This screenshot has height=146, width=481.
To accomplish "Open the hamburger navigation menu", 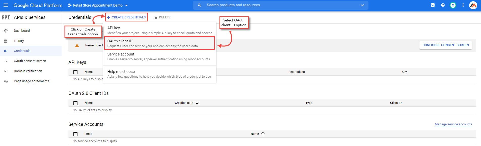I will pyautogui.click(x=6, y=5).
